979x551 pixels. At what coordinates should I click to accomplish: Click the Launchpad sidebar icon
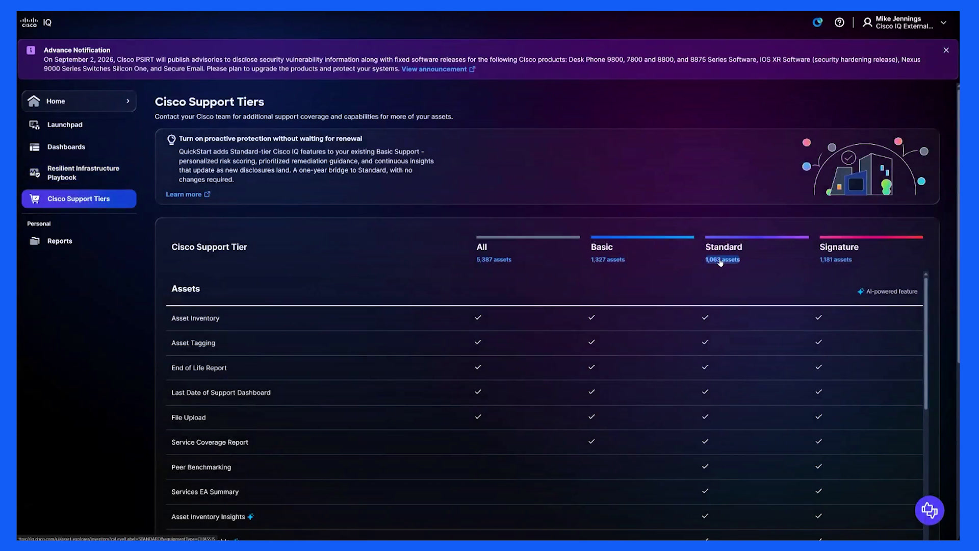pyautogui.click(x=34, y=124)
